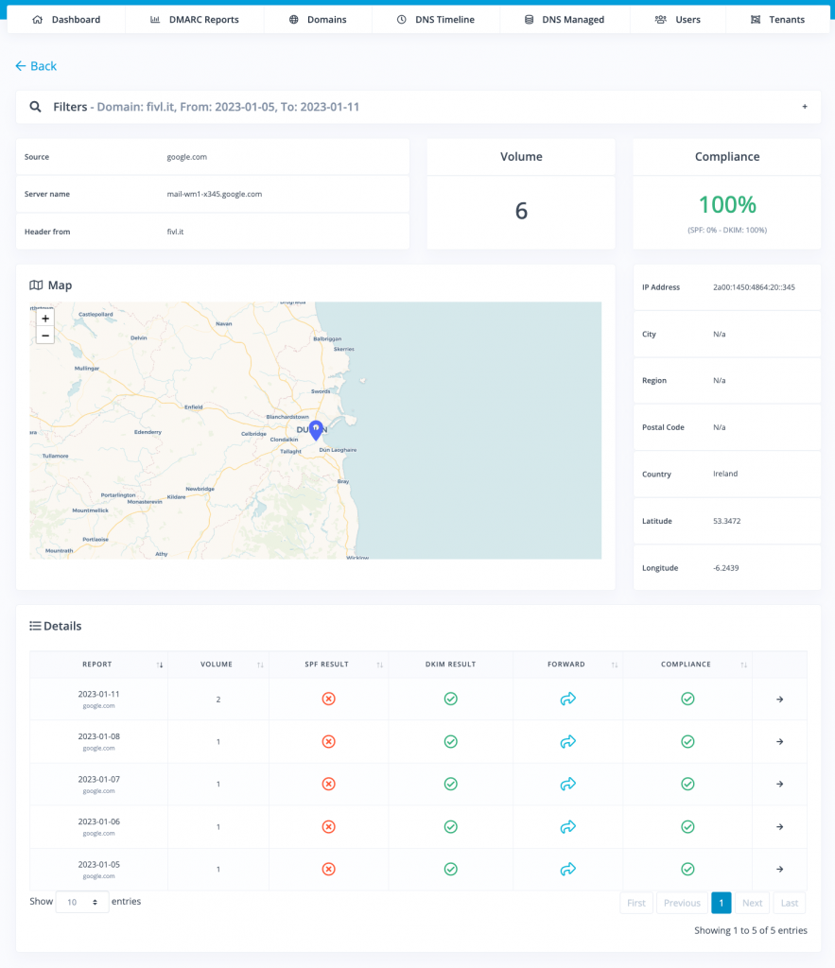Click DKIM pass icon in 2023-01-07 row
This screenshot has width=835, height=968.
[x=451, y=784]
